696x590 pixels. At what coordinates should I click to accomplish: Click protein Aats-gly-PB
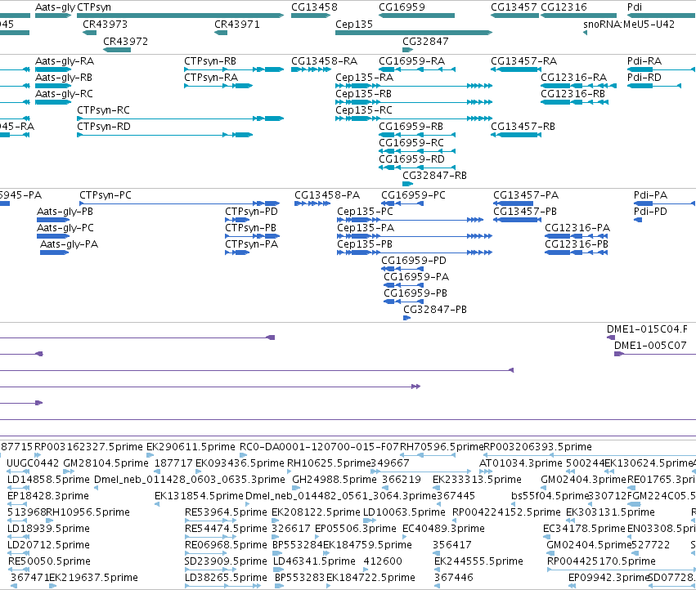coord(53,220)
